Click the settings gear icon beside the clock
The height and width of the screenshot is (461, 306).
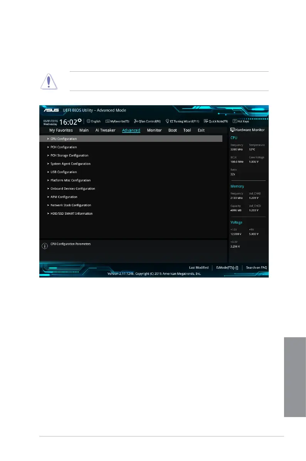[79, 120]
